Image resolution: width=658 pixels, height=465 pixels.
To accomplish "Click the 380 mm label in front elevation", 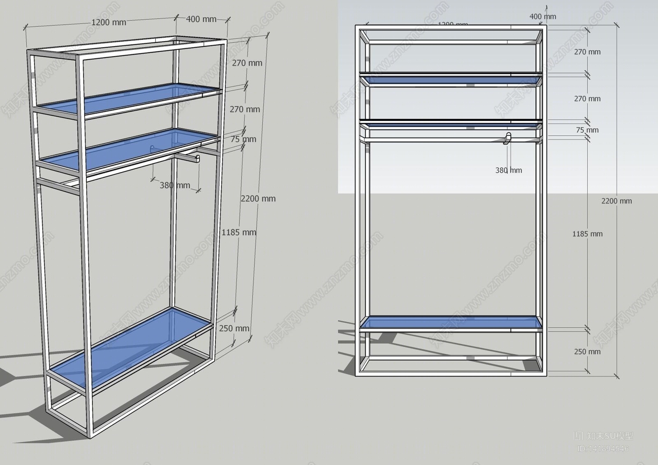I will (x=509, y=170).
